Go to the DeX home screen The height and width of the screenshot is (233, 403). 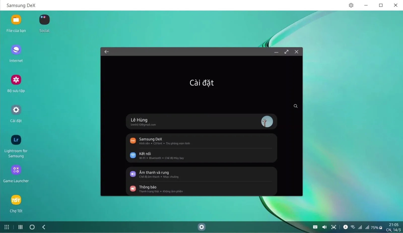click(x=32, y=227)
